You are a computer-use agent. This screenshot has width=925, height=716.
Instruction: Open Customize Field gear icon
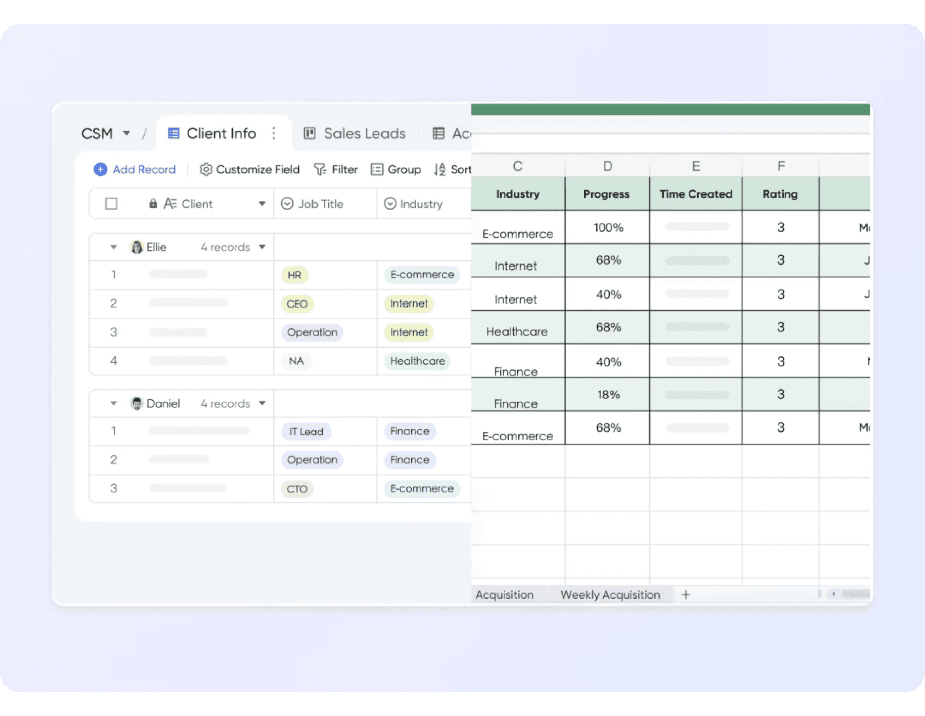coord(206,169)
